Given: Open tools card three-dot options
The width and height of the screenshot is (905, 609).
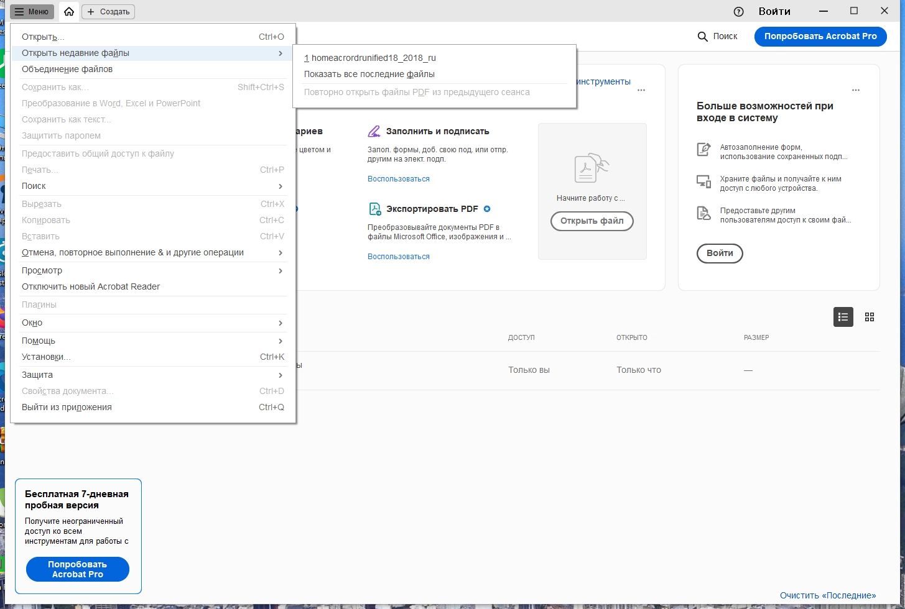Looking at the screenshot, I should (641, 90).
